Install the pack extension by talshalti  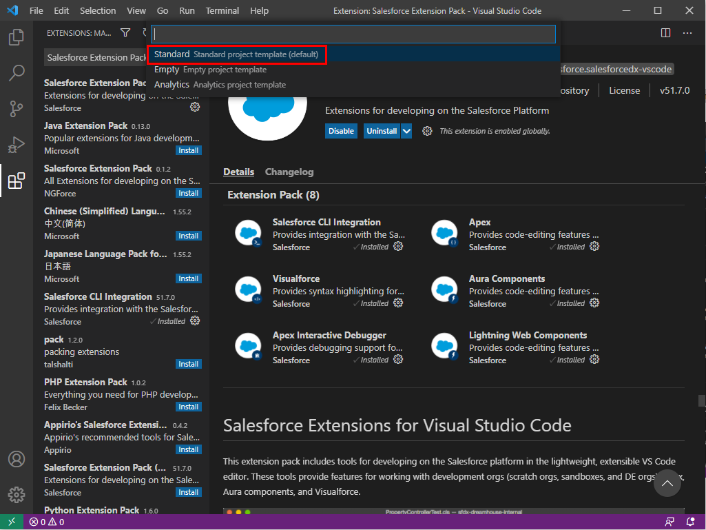(188, 364)
